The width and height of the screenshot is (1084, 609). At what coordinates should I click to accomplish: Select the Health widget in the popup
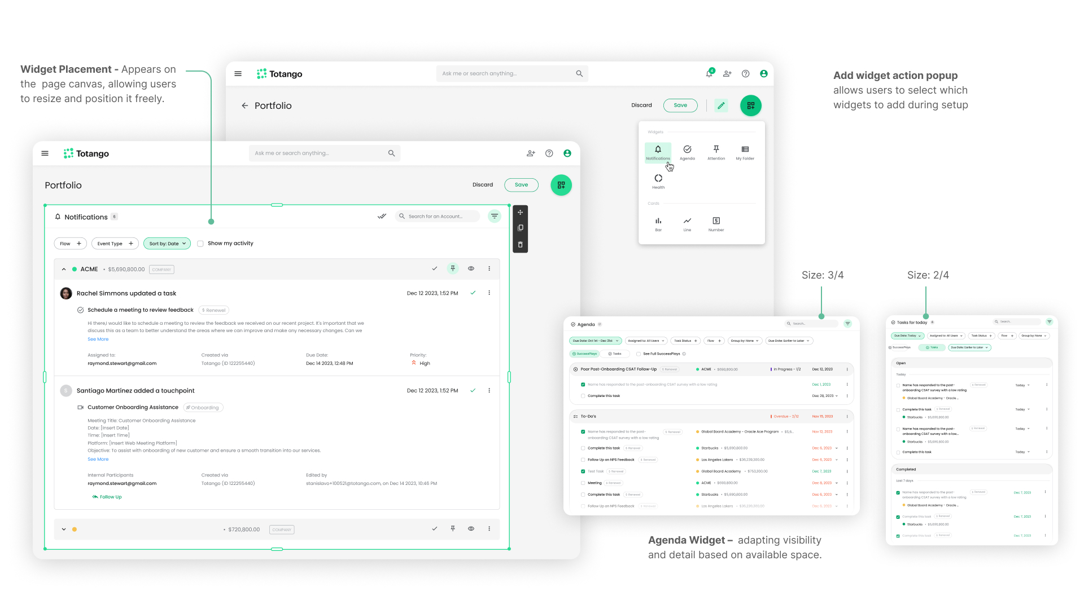tap(658, 182)
